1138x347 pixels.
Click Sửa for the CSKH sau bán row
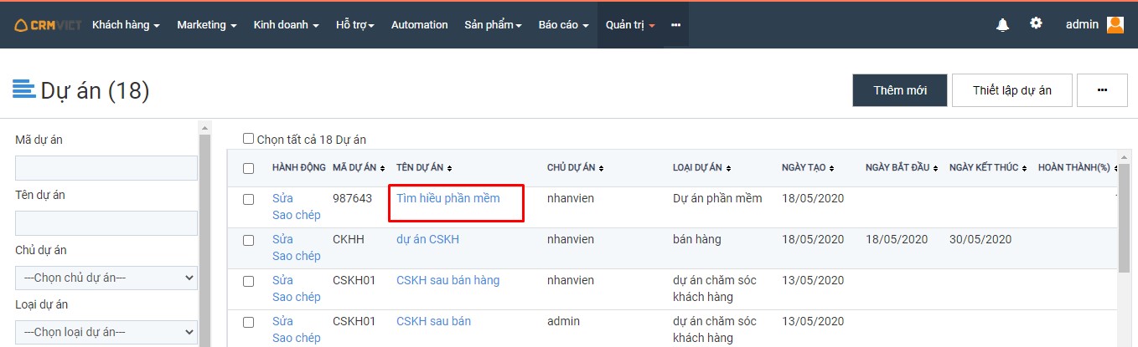click(282, 321)
